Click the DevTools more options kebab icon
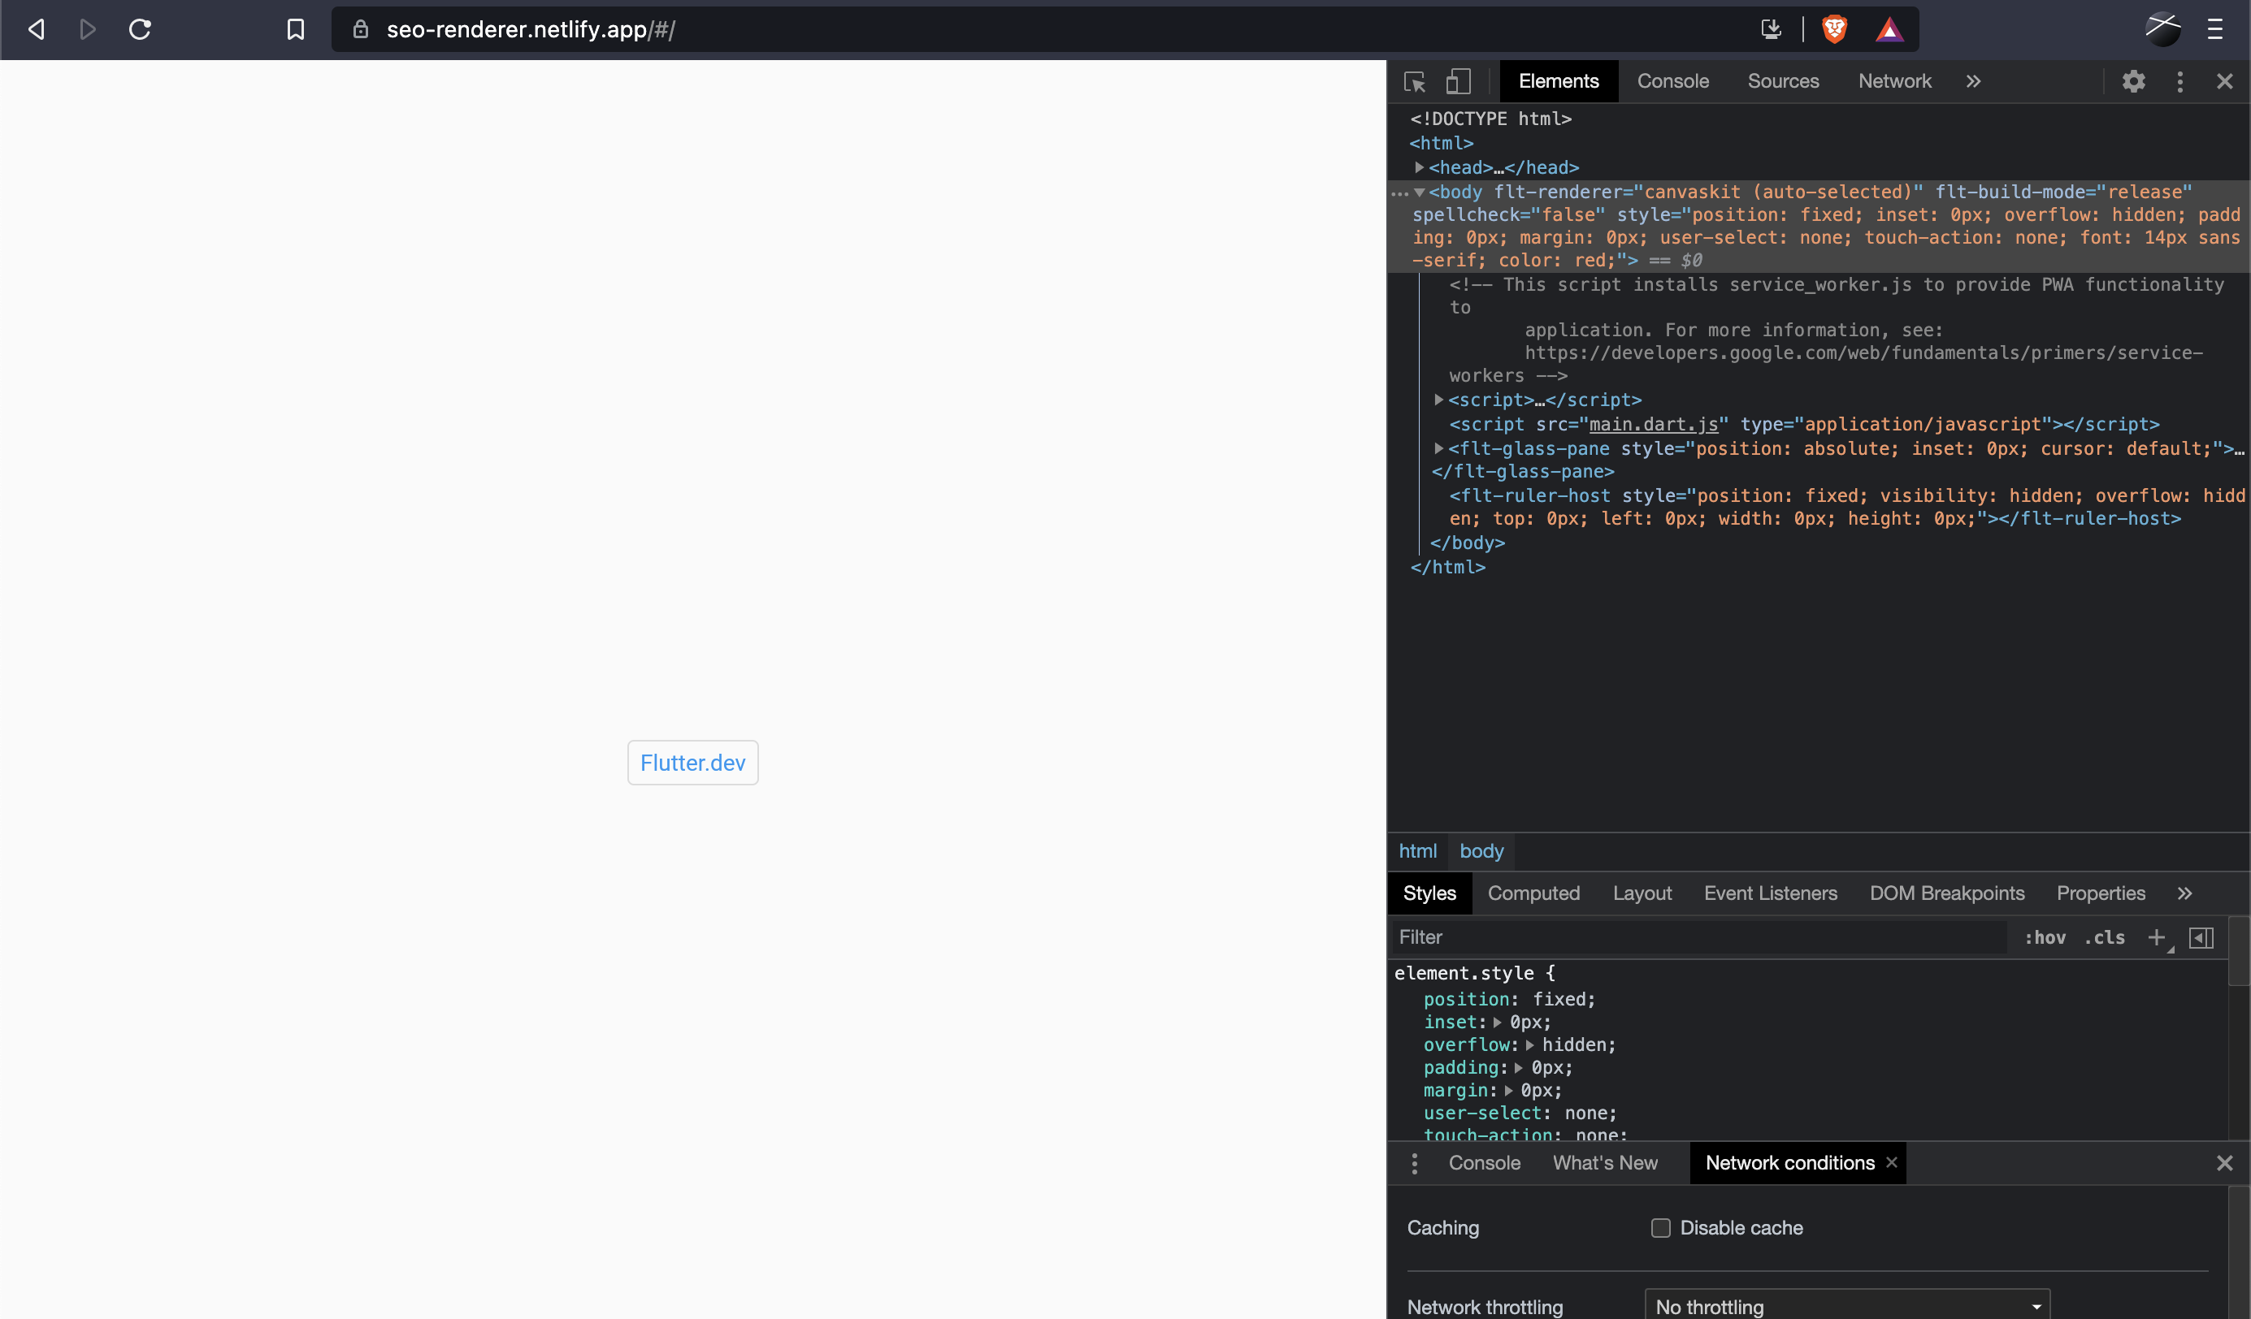 pos(2180,80)
